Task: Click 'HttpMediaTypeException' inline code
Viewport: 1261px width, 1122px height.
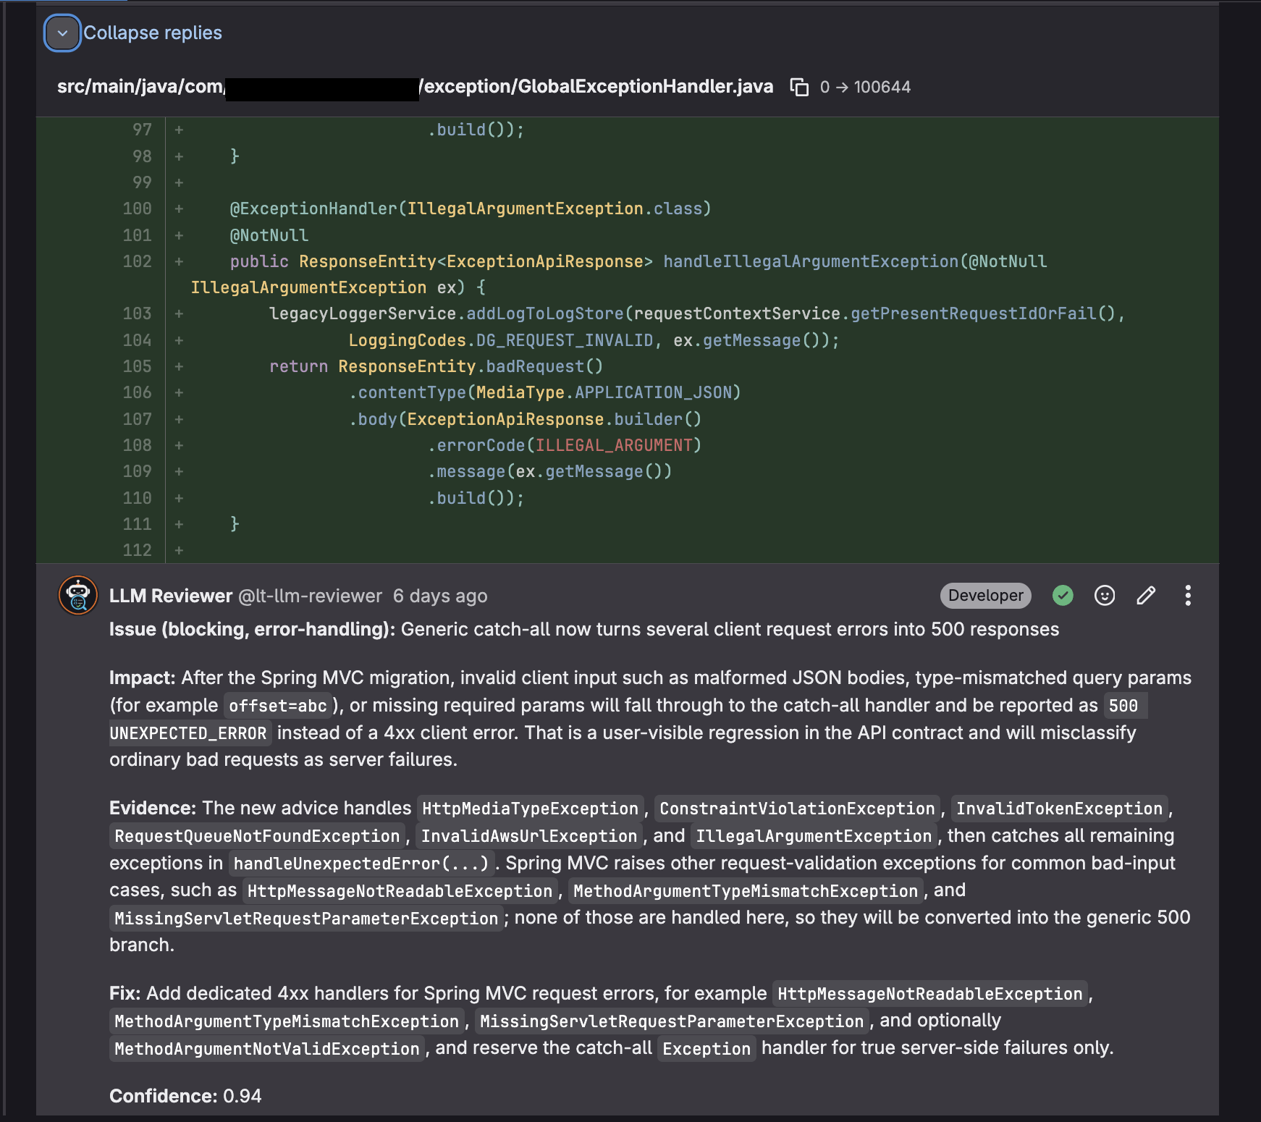Action: 530,809
